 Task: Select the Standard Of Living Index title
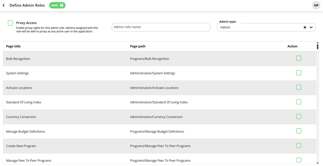click(24, 102)
